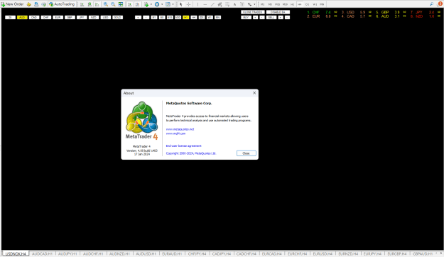
Task: Toggle the chart shift icon
Action: 137,4
